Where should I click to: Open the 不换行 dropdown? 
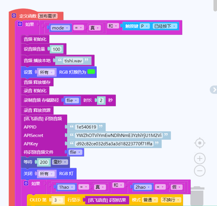point(171,200)
